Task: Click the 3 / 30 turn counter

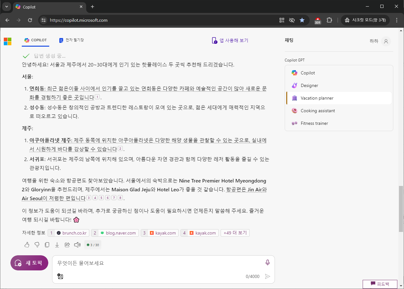Action: click(x=93, y=245)
